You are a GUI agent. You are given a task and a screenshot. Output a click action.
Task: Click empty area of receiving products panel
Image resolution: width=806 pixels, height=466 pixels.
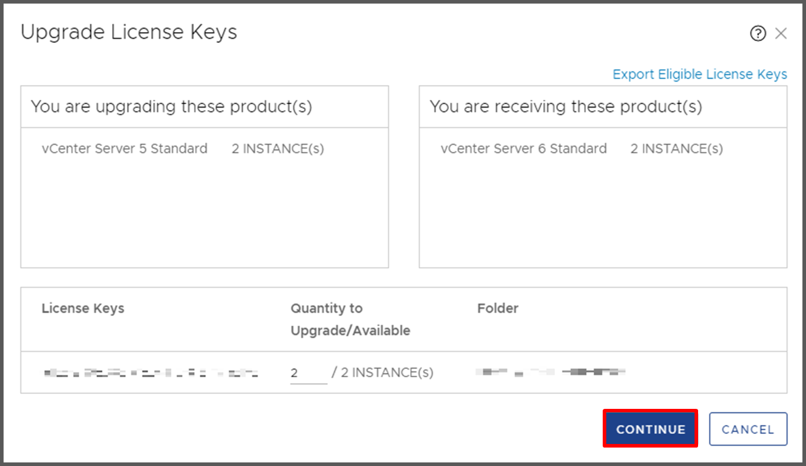click(x=603, y=214)
